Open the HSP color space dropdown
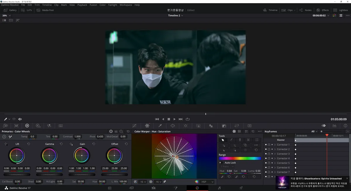351x191 pixels. pos(207,182)
